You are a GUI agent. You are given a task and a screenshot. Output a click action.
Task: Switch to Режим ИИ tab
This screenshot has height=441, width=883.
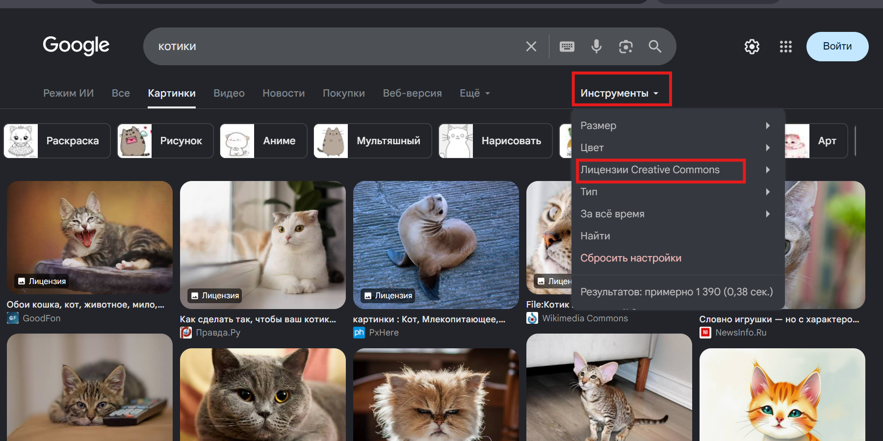pyautogui.click(x=68, y=93)
